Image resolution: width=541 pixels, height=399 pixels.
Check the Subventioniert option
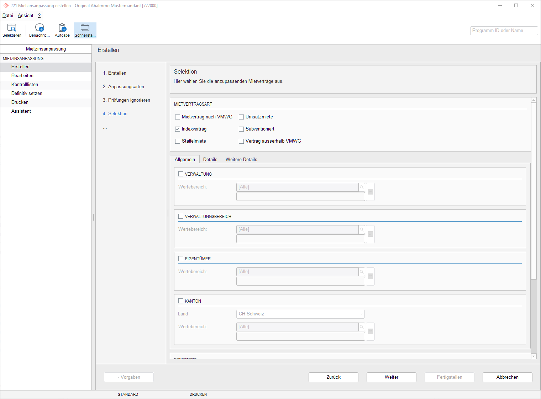[241, 129]
